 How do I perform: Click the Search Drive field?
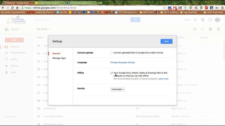coord(82,20)
